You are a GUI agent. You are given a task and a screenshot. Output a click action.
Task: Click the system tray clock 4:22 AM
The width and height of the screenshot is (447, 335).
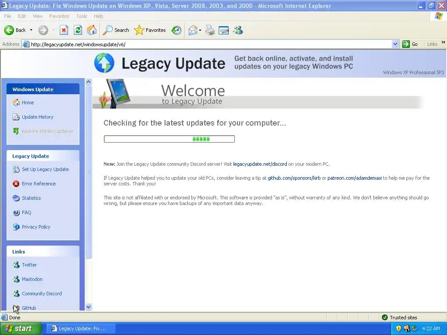click(431, 328)
